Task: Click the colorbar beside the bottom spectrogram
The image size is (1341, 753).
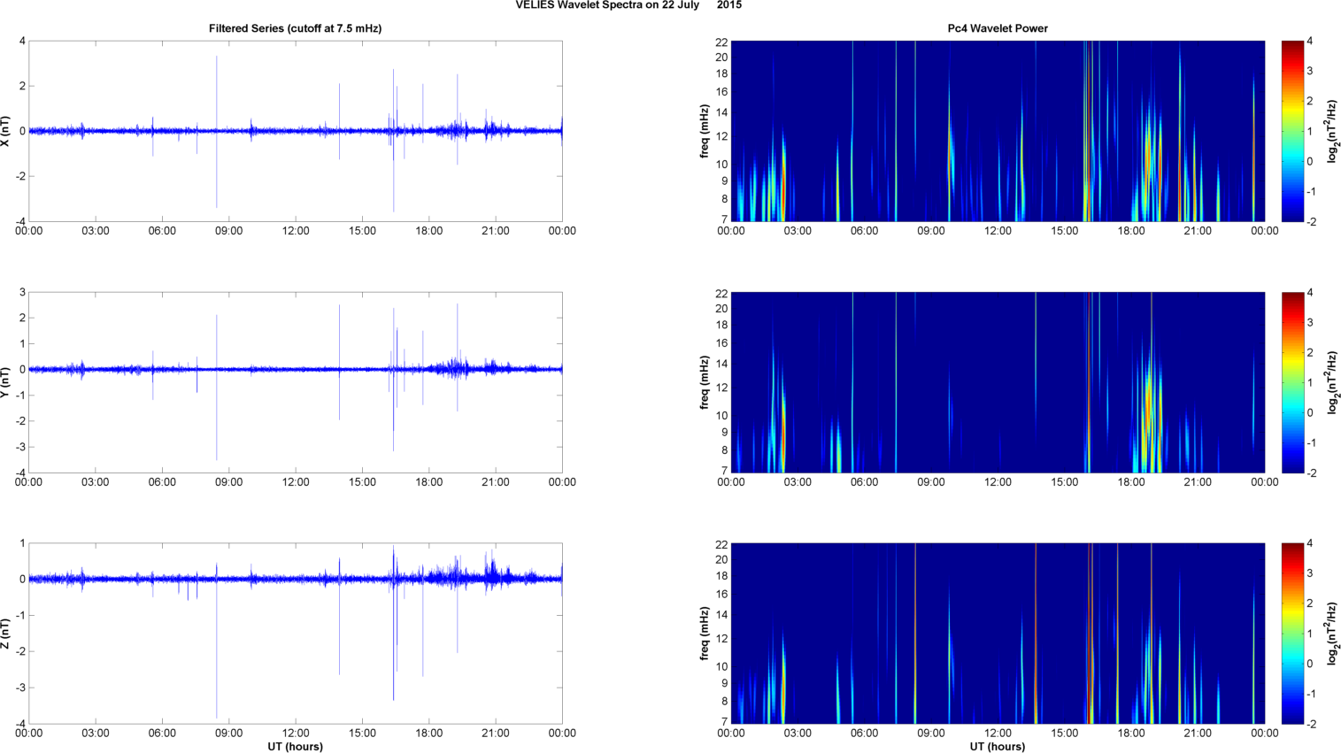Action: coord(1292,634)
